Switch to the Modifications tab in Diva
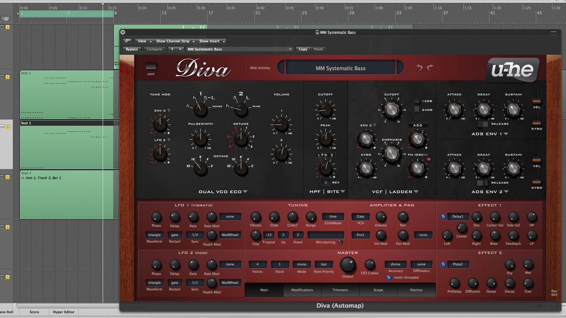Screen dimensions: 566x318 (x=302, y=290)
